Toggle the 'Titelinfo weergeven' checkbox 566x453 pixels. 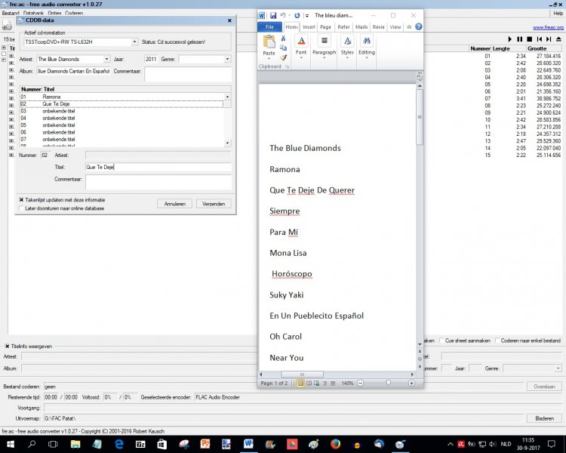click(8, 347)
